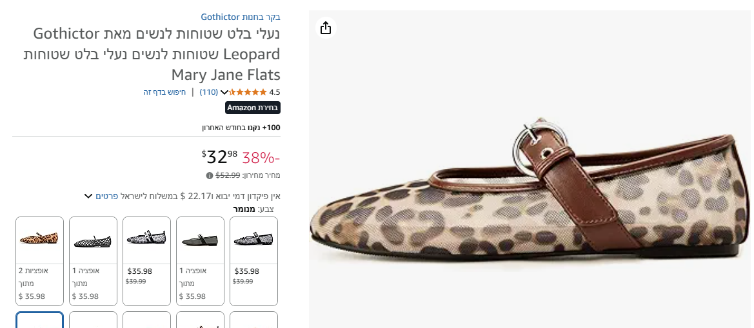Screen dimensions: 754x328
Task: Open the rating breakdown chevron beside the stars
Action: tap(224, 92)
